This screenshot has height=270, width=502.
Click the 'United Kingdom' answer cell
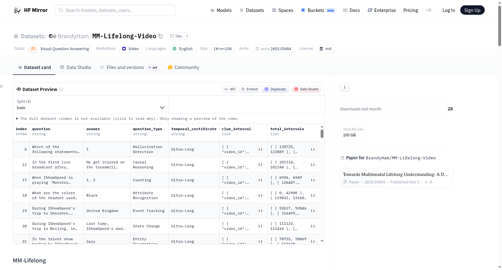pos(107,211)
